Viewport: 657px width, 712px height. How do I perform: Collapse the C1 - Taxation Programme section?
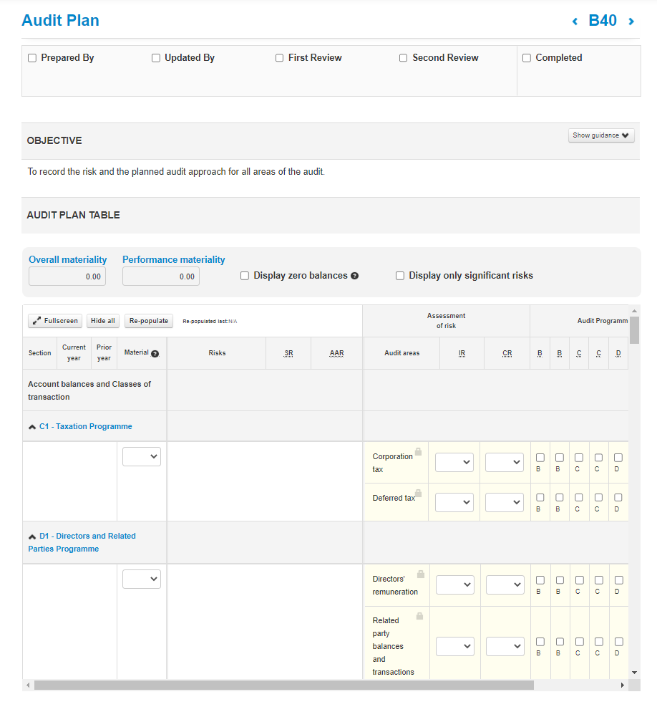click(32, 425)
